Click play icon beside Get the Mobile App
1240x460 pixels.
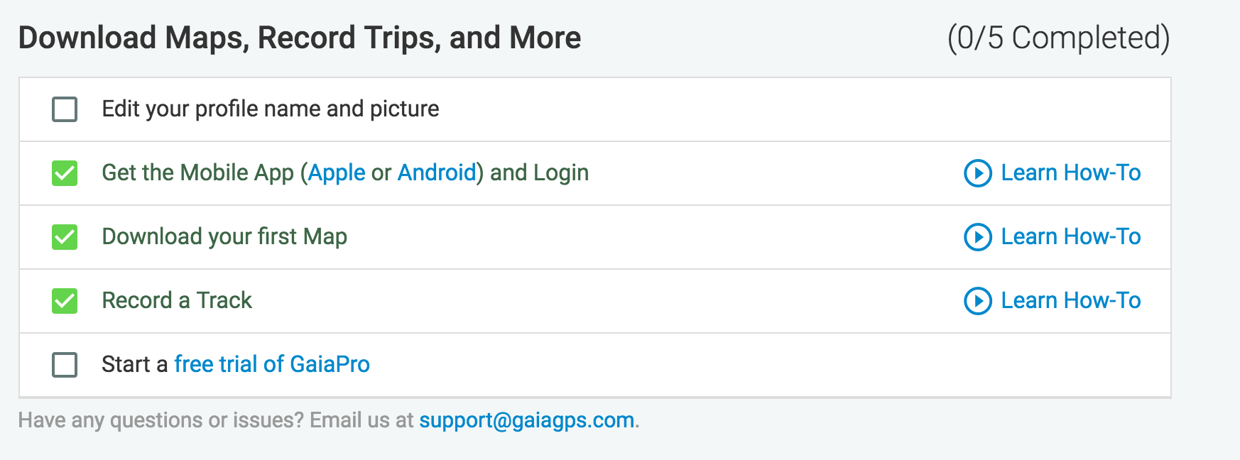click(x=977, y=173)
